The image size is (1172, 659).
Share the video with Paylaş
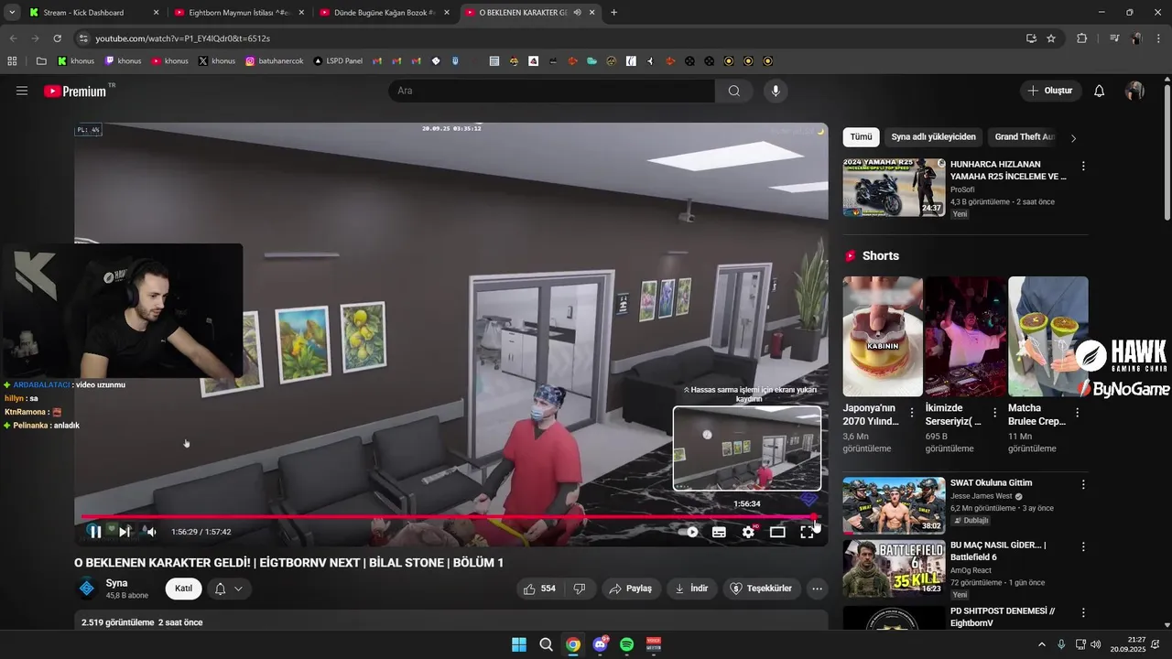pyautogui.click(x=631, y=589)
